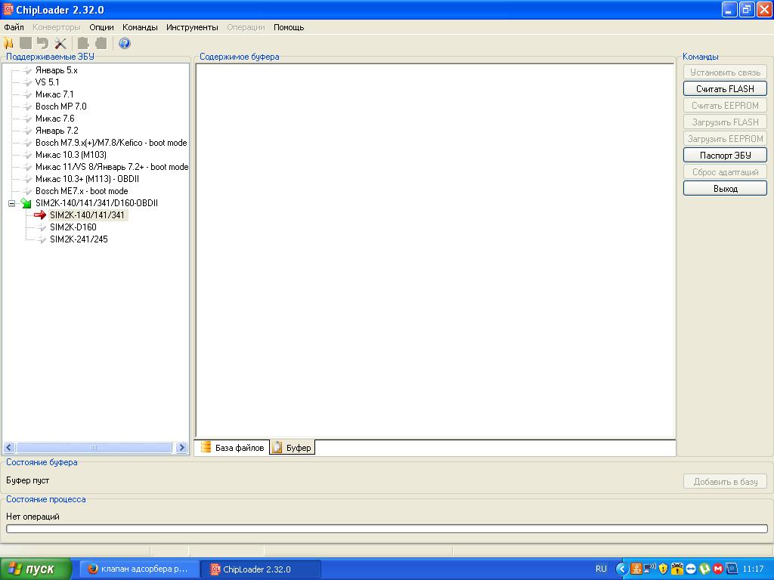Switch to the База файлов tab

click(x=232, y=447)
